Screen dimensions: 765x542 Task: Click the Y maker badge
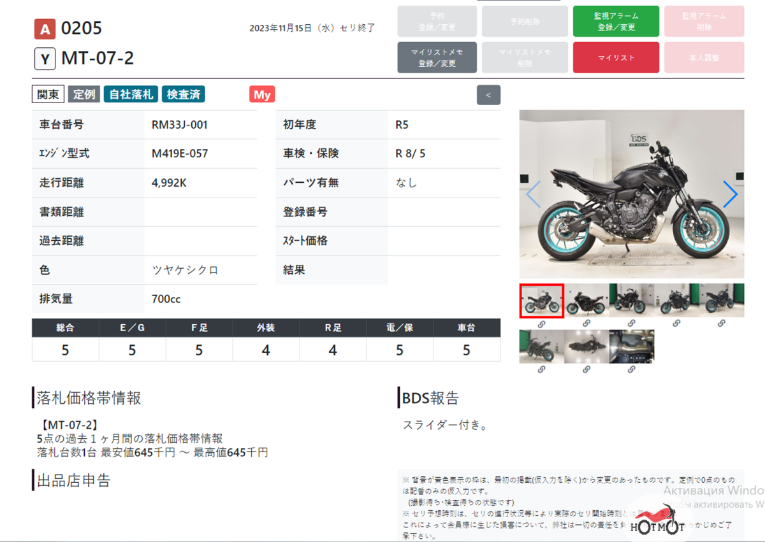pos(45,59)
